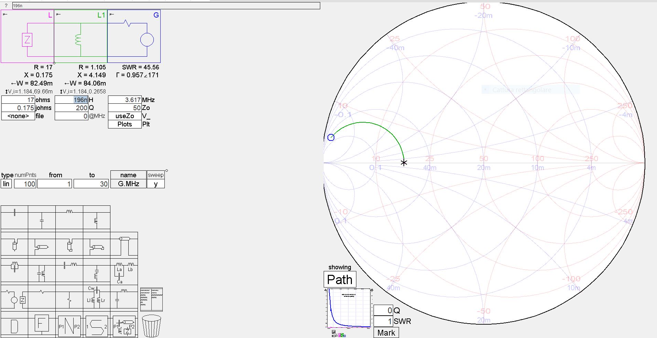Click the arrow in the L1 block corner
This screenshot has height=338, width=657.
[x=58, y=14]
